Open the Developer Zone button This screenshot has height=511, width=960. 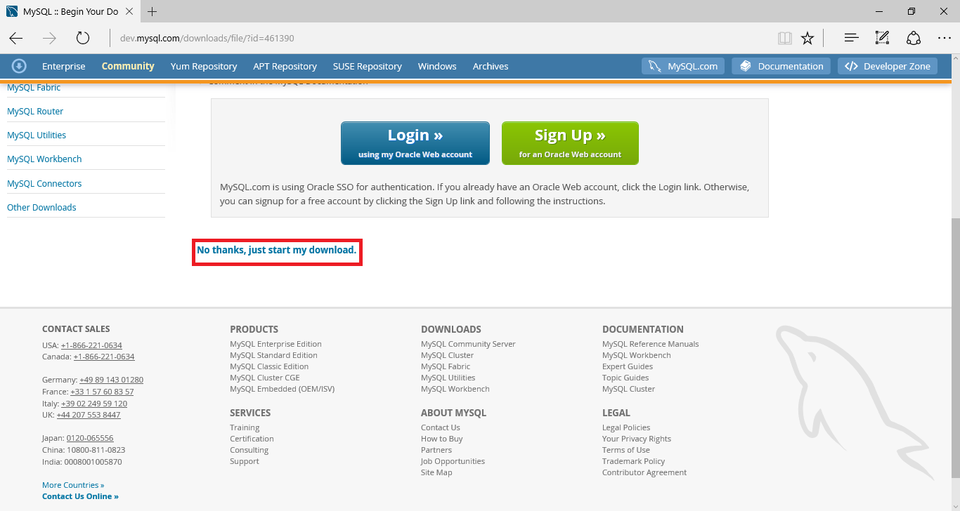coord(888,66)
